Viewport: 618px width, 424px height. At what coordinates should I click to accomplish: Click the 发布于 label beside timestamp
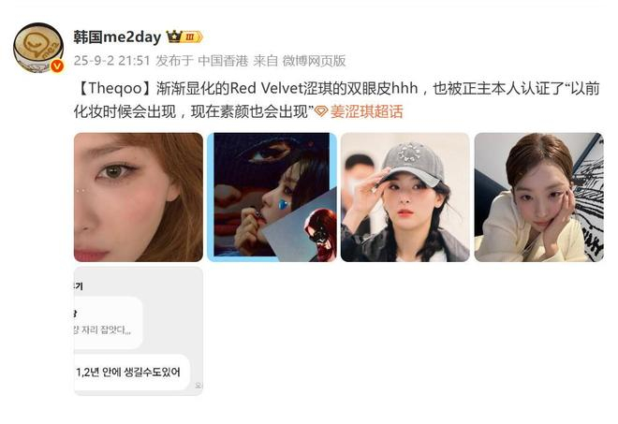pos(174,61)
